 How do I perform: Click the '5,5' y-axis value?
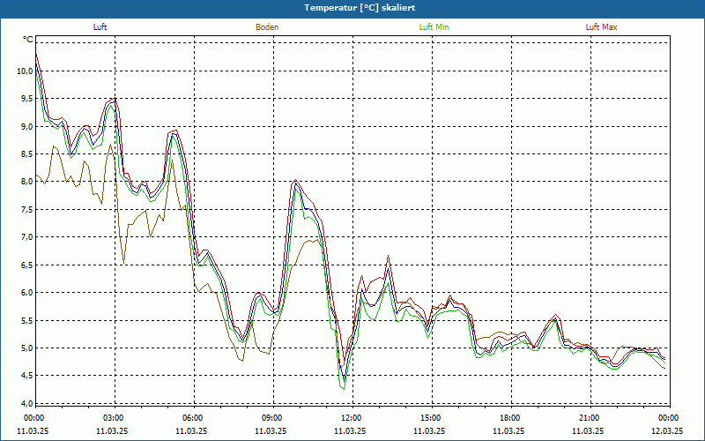[x=27, y=320]
